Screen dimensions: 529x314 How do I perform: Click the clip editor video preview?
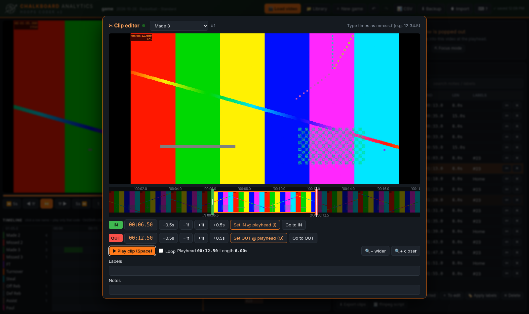[x=264, y=109]
